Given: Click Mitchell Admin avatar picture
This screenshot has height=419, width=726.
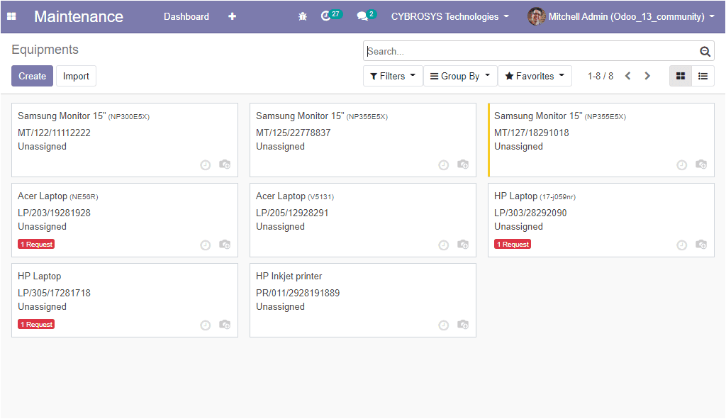Looking at the screenshot, I should coord(536,16).
